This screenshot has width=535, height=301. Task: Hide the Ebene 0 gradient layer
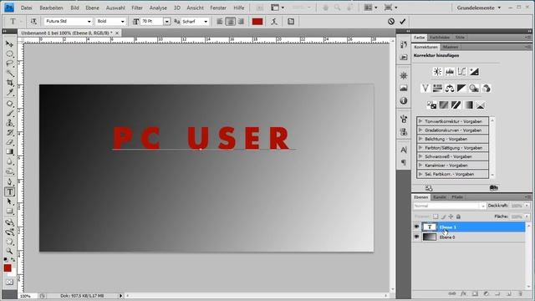coord(416,237)
